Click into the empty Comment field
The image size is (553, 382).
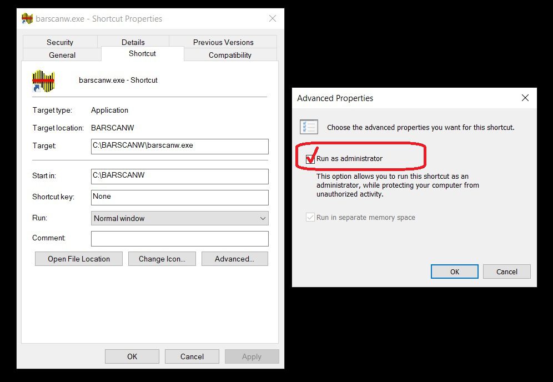(x=179, y=239)
